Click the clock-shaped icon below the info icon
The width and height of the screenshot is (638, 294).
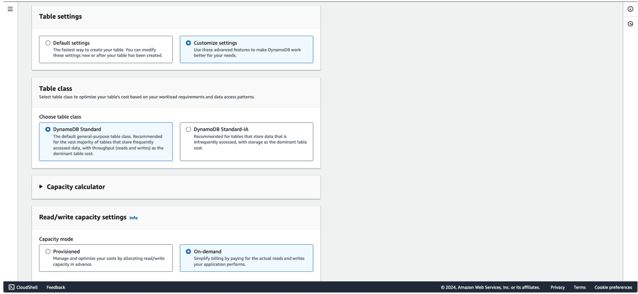630,24
